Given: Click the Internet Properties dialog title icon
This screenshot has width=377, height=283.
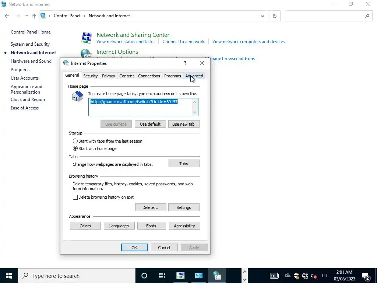Looking at the screenshot, I should point(66,63).
